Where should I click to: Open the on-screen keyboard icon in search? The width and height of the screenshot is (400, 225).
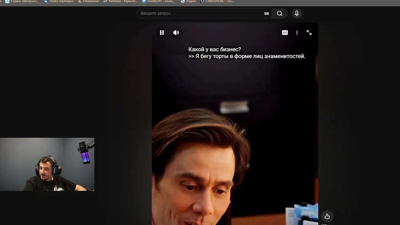[x=267, y=13]
